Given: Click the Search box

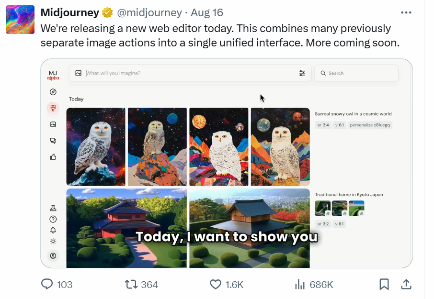Looking at the screenshot, I should pyautogui.click(x=357, y=73).
